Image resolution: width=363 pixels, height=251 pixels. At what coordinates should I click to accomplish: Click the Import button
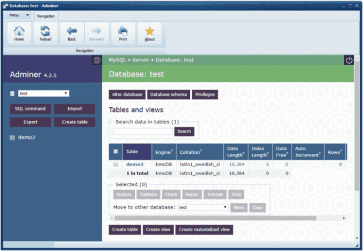[x=75, y=109]
